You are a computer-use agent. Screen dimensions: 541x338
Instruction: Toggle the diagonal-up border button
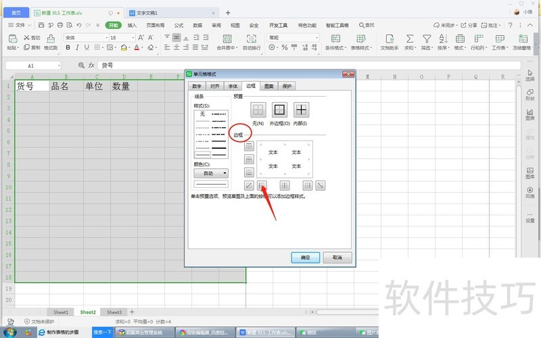click(249, 185)
